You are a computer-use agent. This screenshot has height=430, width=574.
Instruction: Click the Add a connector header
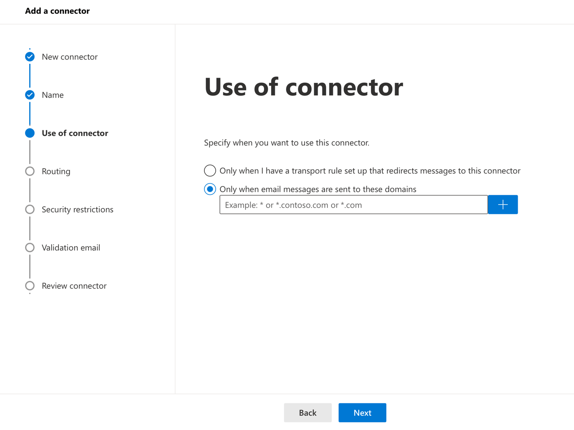[57, 11]
